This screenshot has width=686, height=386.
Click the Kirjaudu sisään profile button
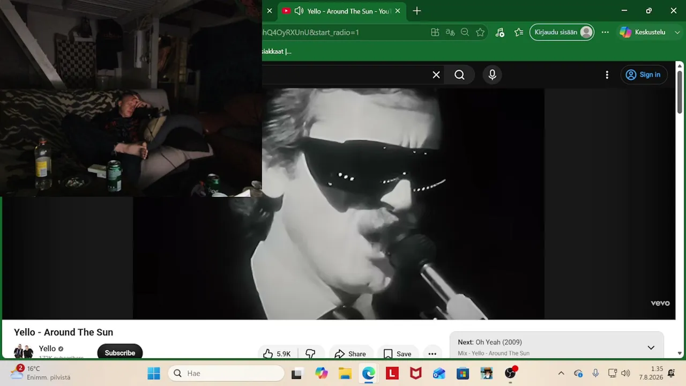tap(562, 32)
